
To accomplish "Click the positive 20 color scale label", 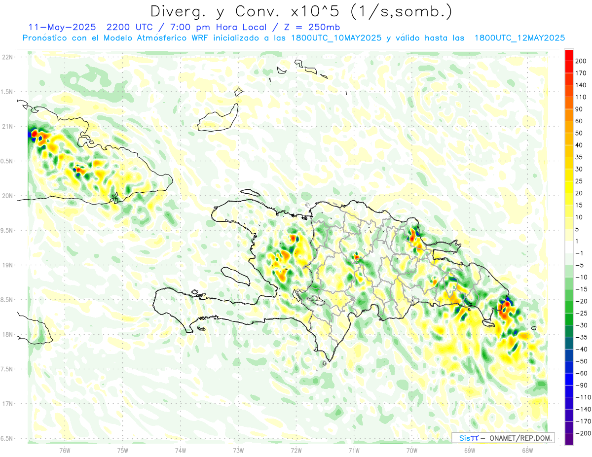I will (x=579, y=193).
